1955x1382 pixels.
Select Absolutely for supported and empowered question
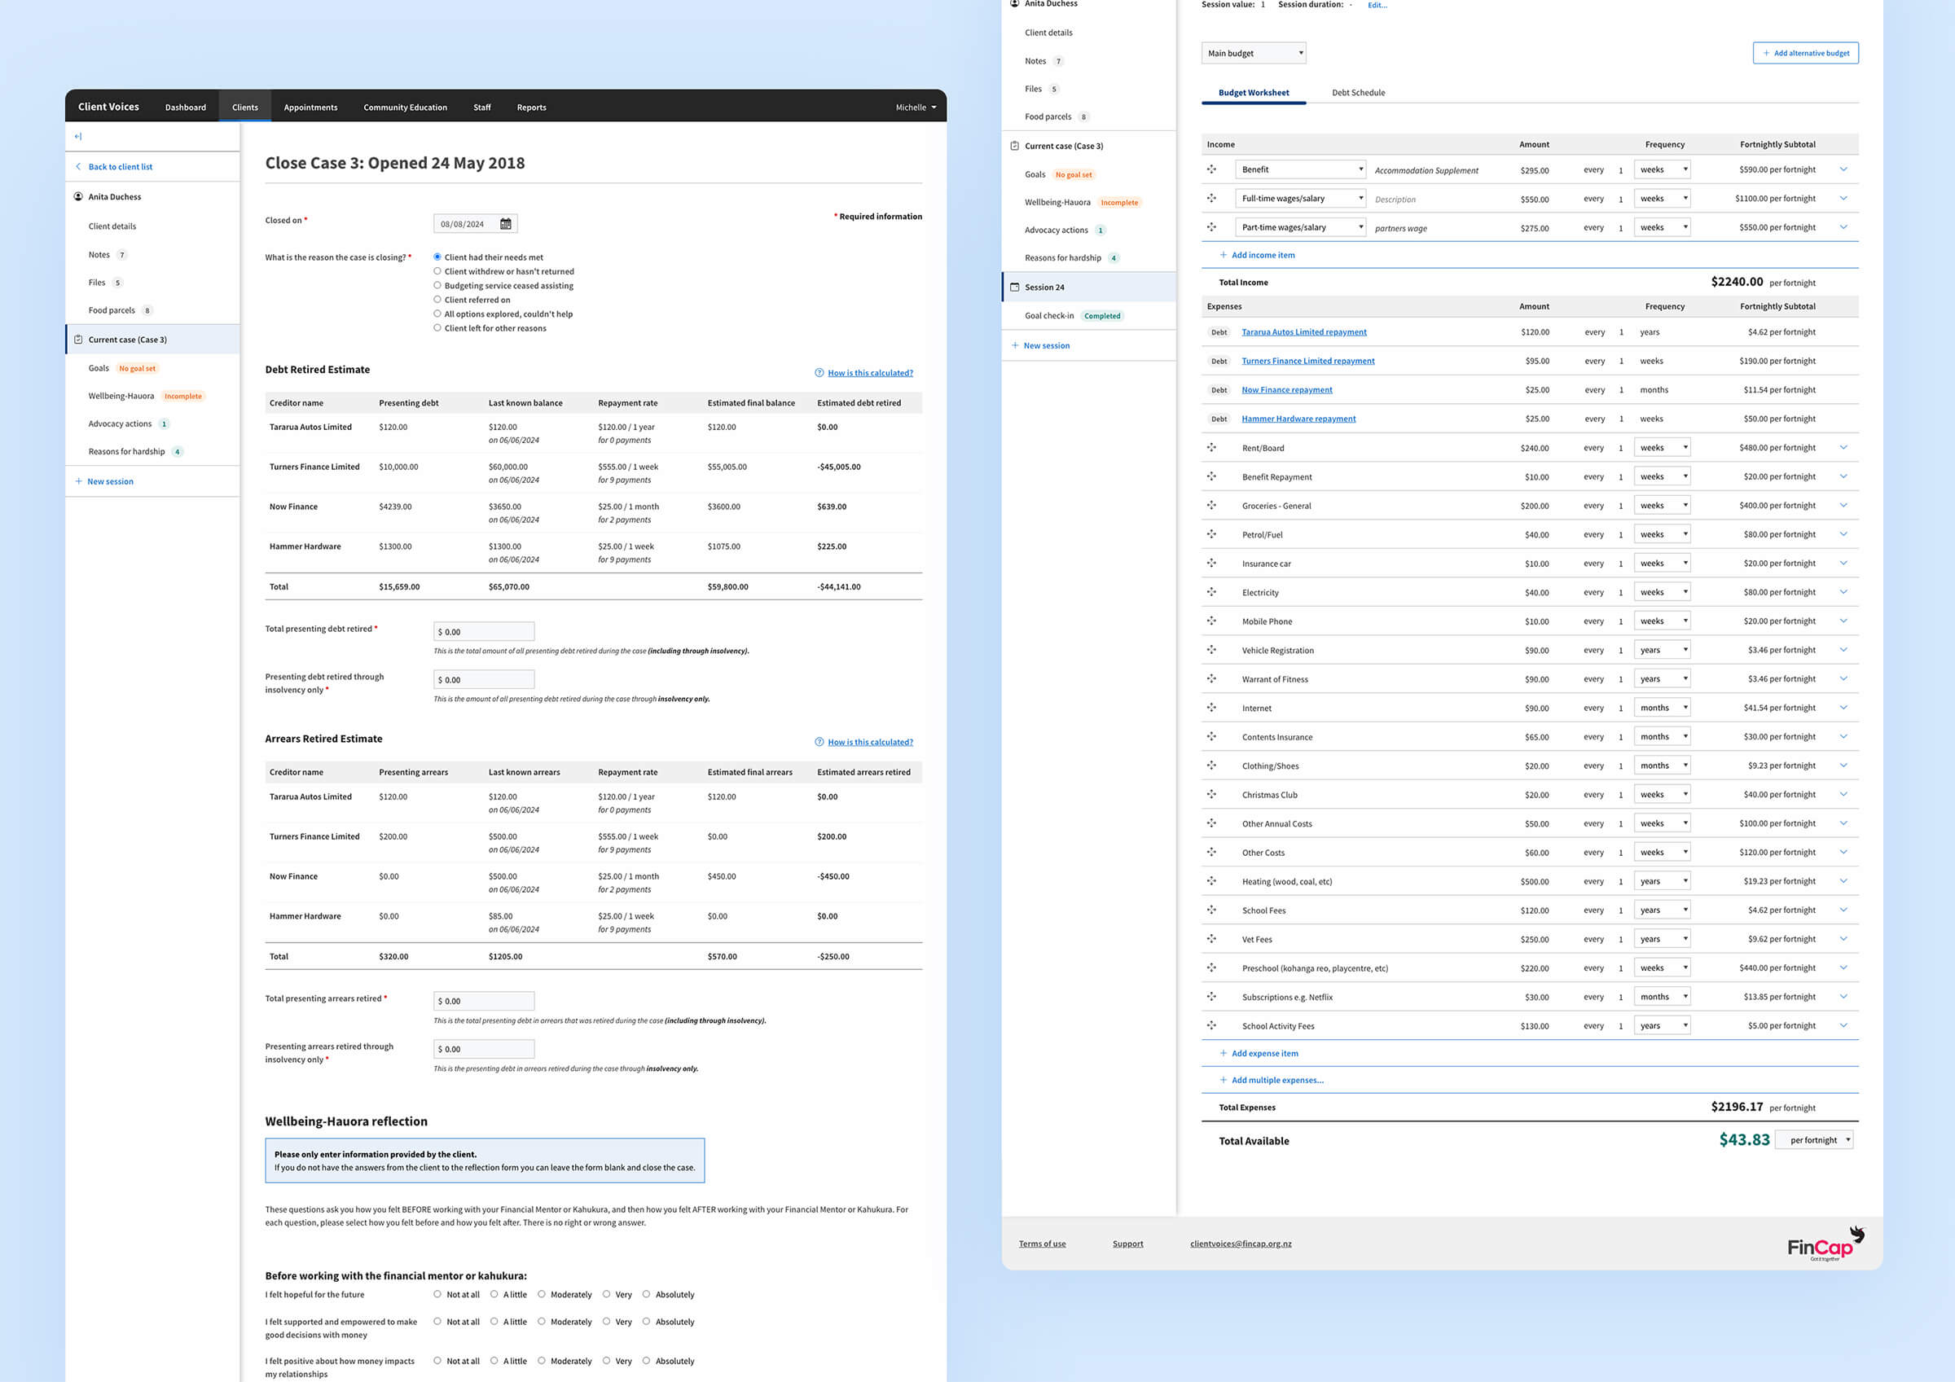coord(648,1322)
